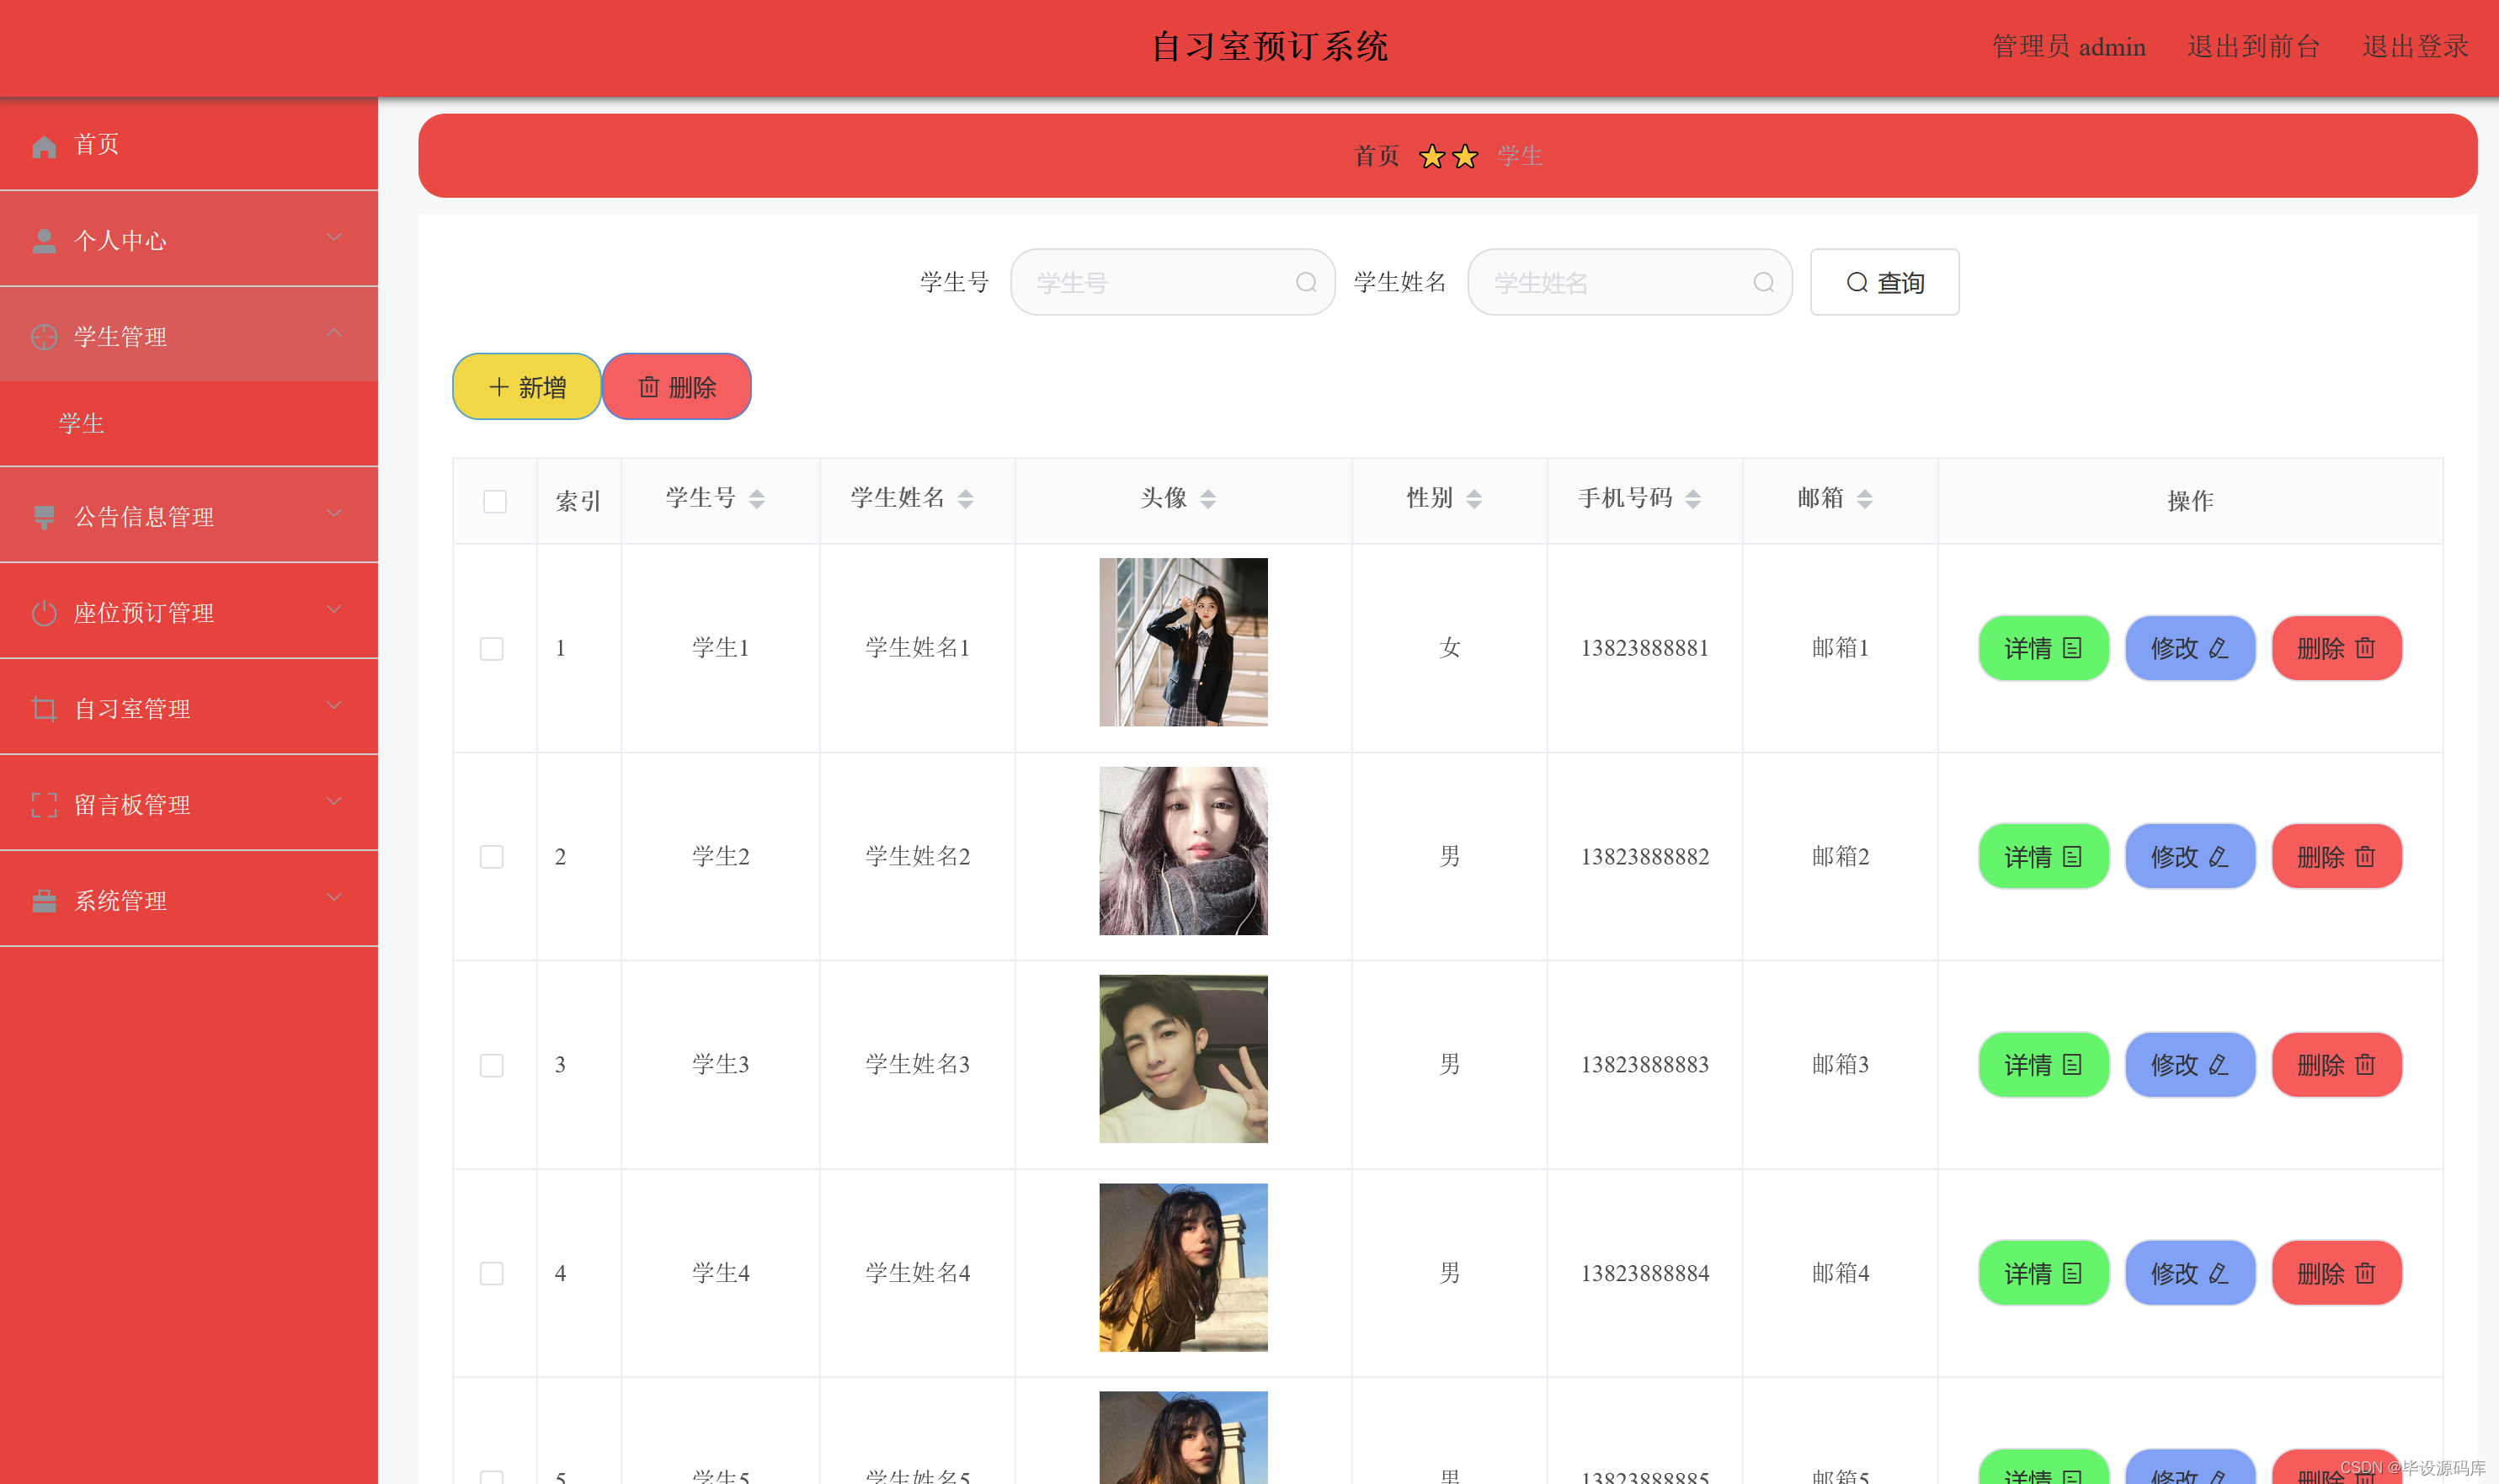The image size is (2499, 1484).
Task: Click the avatar thumbnail of 学生姓名2
Action: 1183,851
